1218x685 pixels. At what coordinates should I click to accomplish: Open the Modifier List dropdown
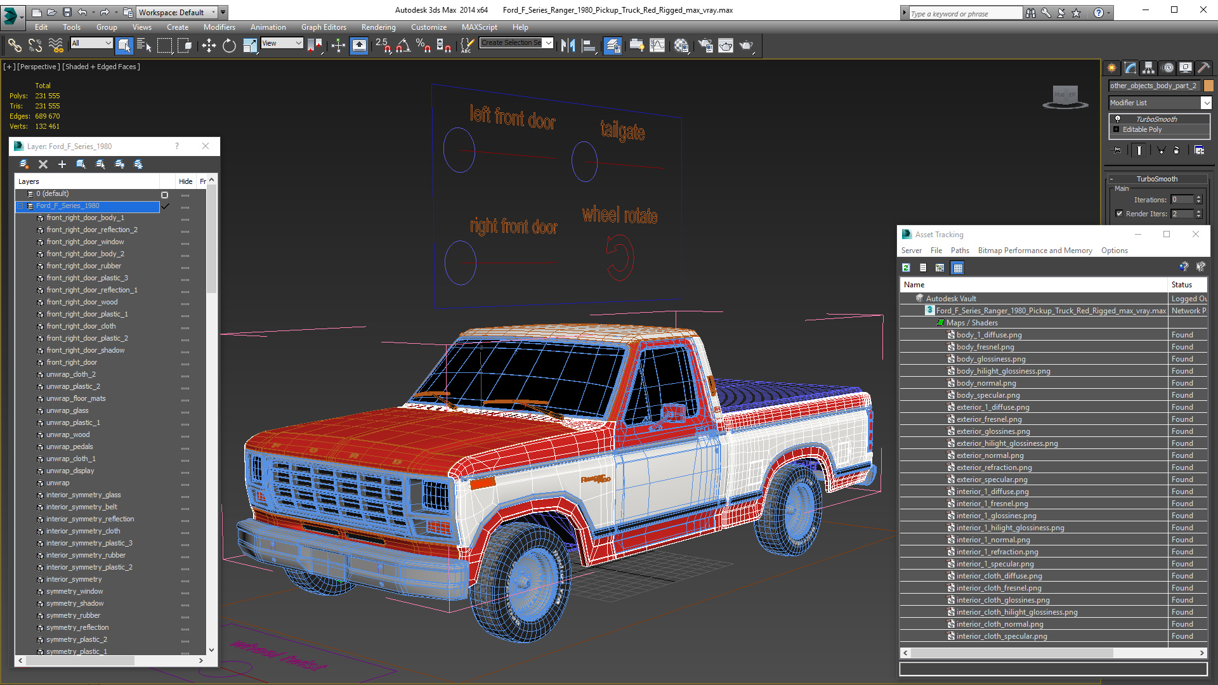point(1160,103)
